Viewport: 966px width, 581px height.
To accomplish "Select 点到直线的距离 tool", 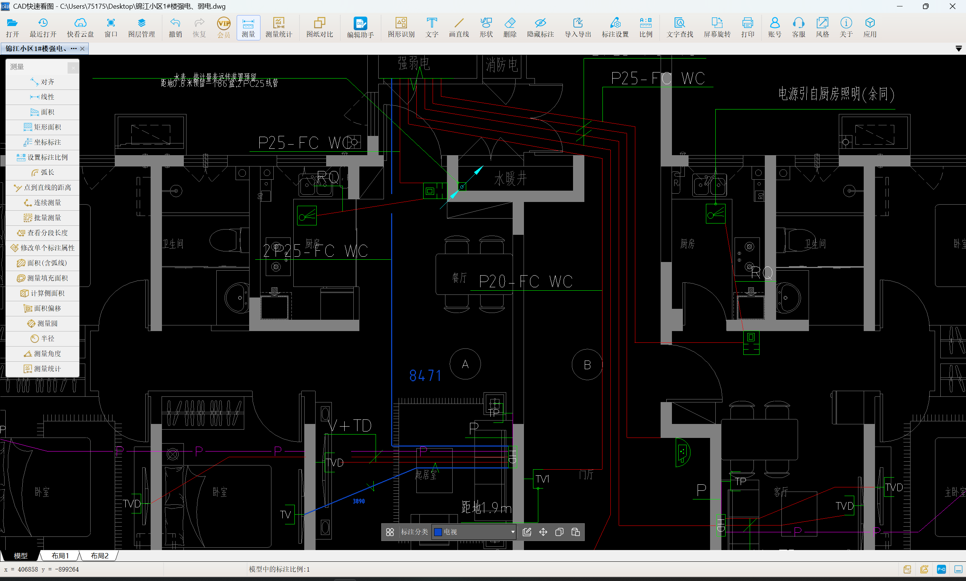I will pyautogui.click(x=42, y=188).
